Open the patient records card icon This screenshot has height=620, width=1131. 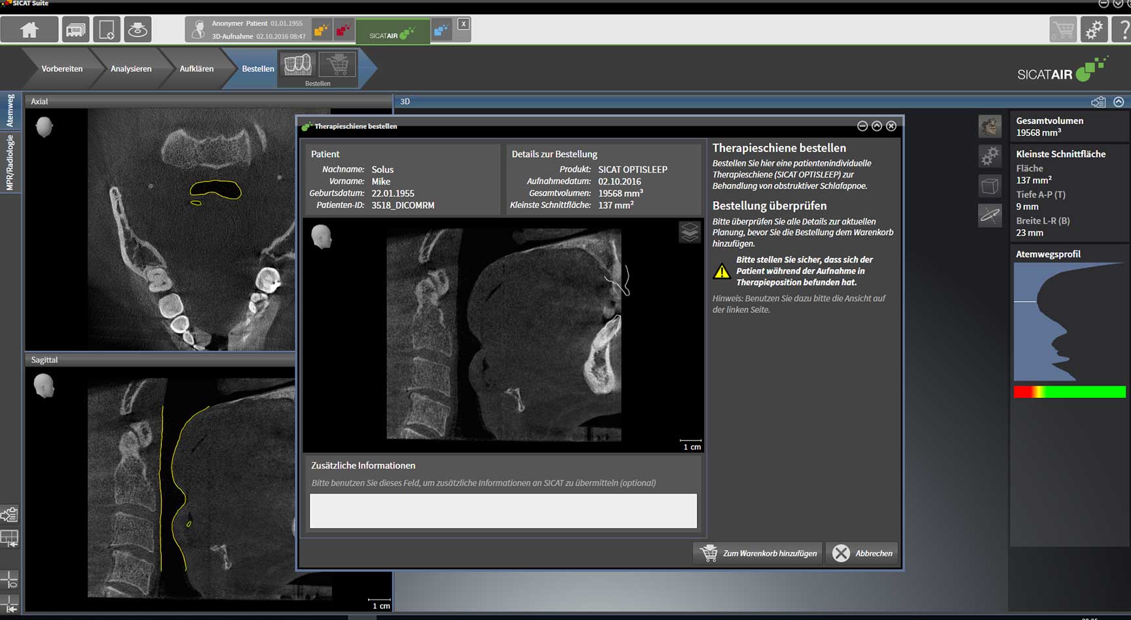click(76, 29)
